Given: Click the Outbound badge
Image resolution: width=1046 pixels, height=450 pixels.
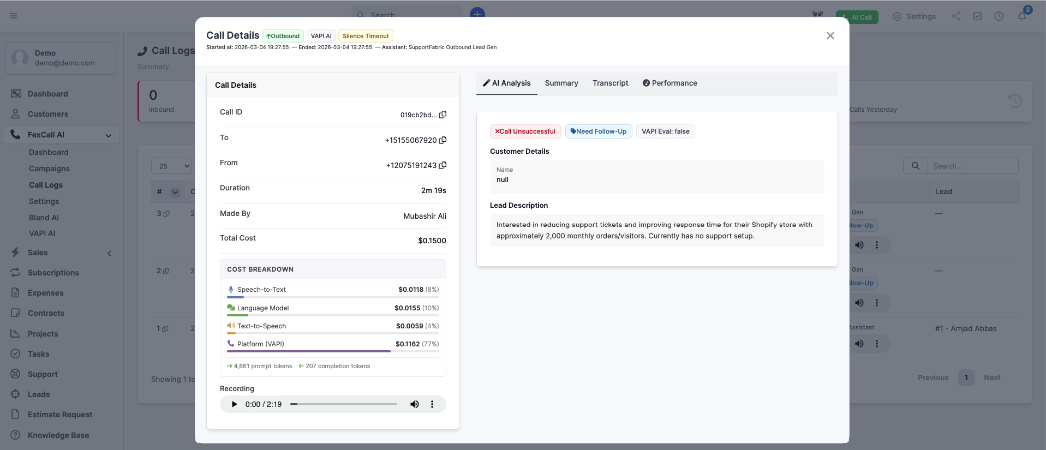Looking at the screenshot, I should (x=283, y=36).
